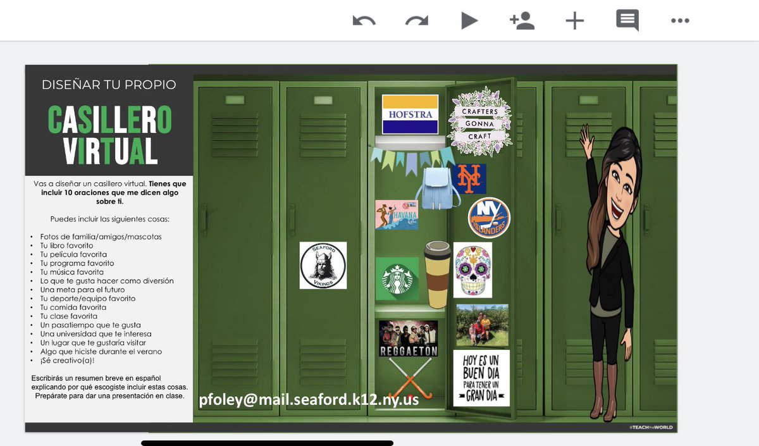This screenshot has height=446, width=759.
Task: Click Fotos de familia/amigos/mascotas bullet
Action: point(101,237)
